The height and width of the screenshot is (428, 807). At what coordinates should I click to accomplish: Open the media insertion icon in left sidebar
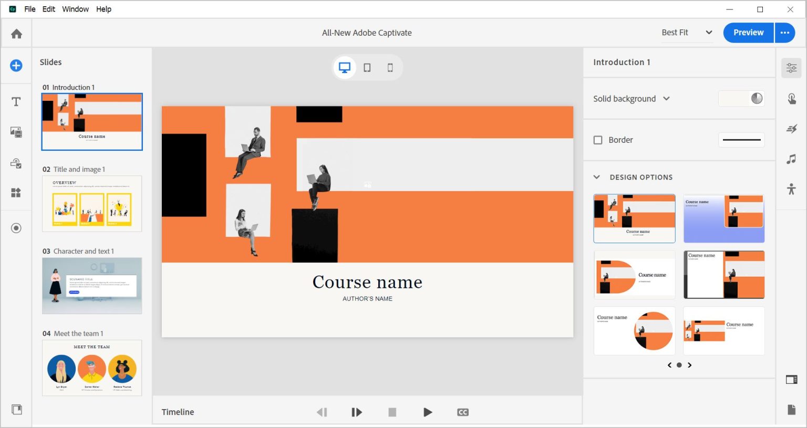coord(16,132)
